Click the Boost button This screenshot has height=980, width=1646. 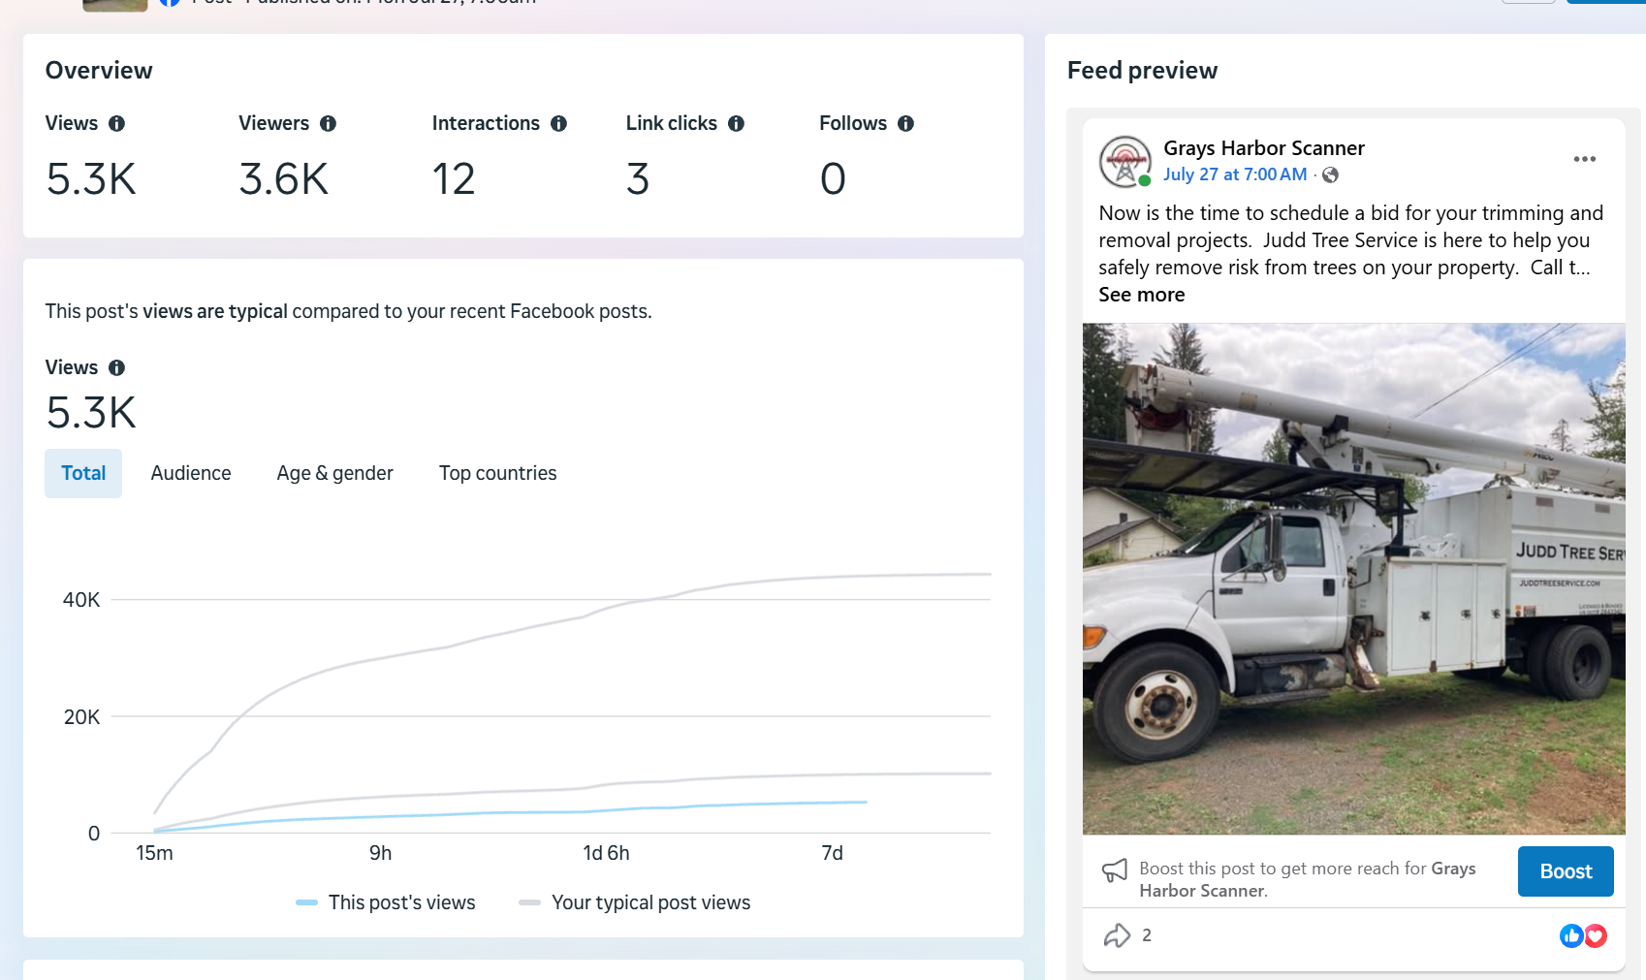pos(1566,871)
